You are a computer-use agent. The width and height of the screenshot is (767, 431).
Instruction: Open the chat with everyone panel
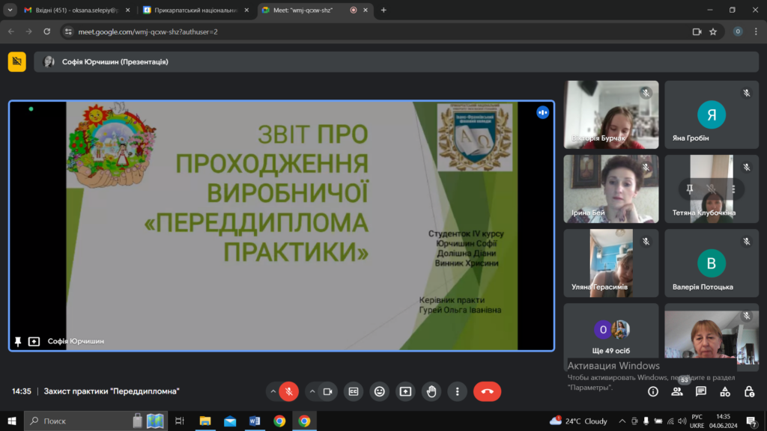tap(701, 391)
